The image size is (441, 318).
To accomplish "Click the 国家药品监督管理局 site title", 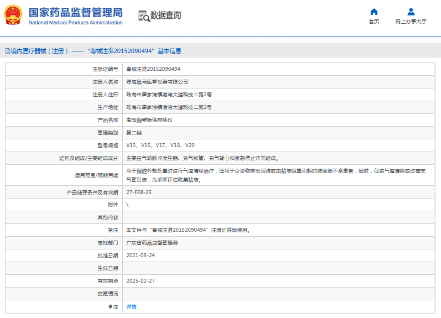I will pyautogui.click(x=75, y=12).
